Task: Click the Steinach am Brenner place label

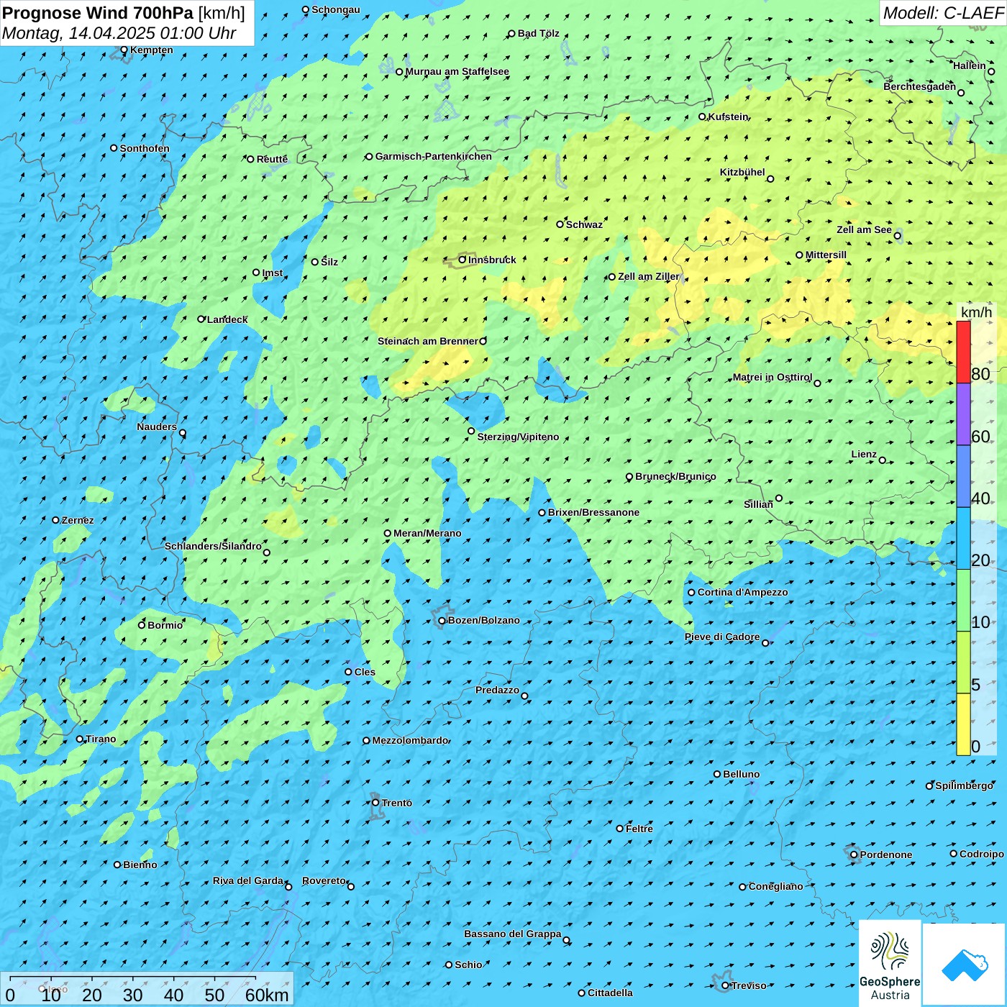Action: pyautogui.click(x=427, y=342)
